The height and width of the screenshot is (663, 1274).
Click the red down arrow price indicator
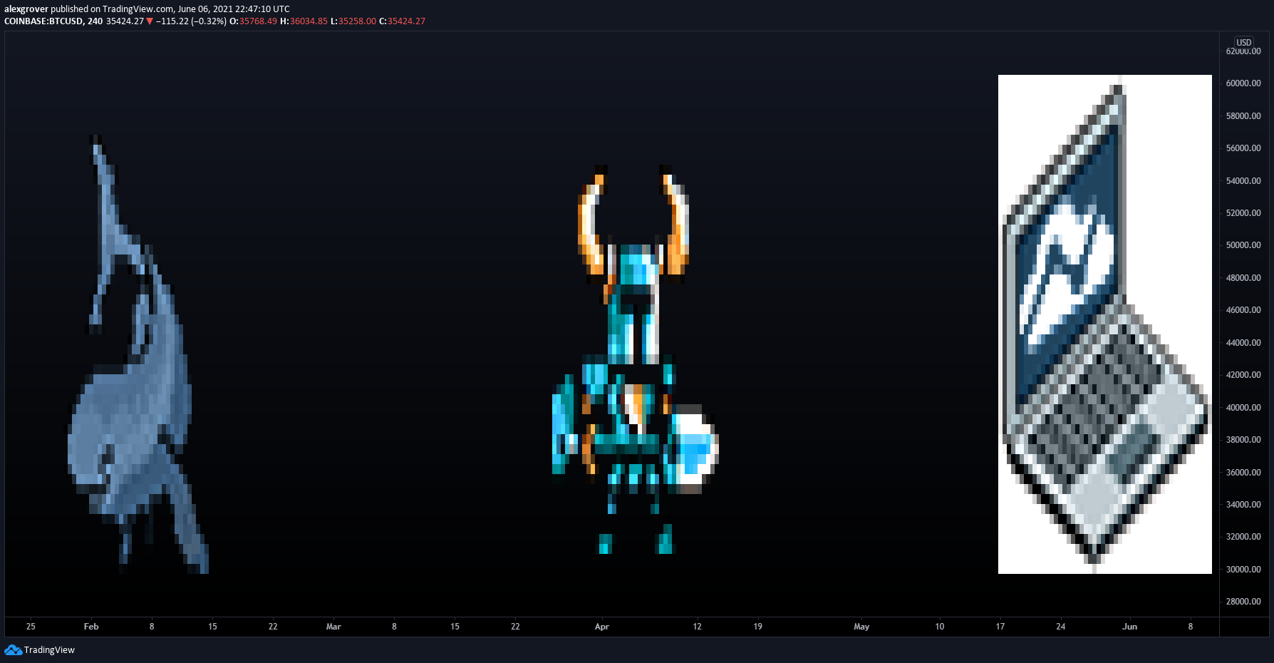150,21
